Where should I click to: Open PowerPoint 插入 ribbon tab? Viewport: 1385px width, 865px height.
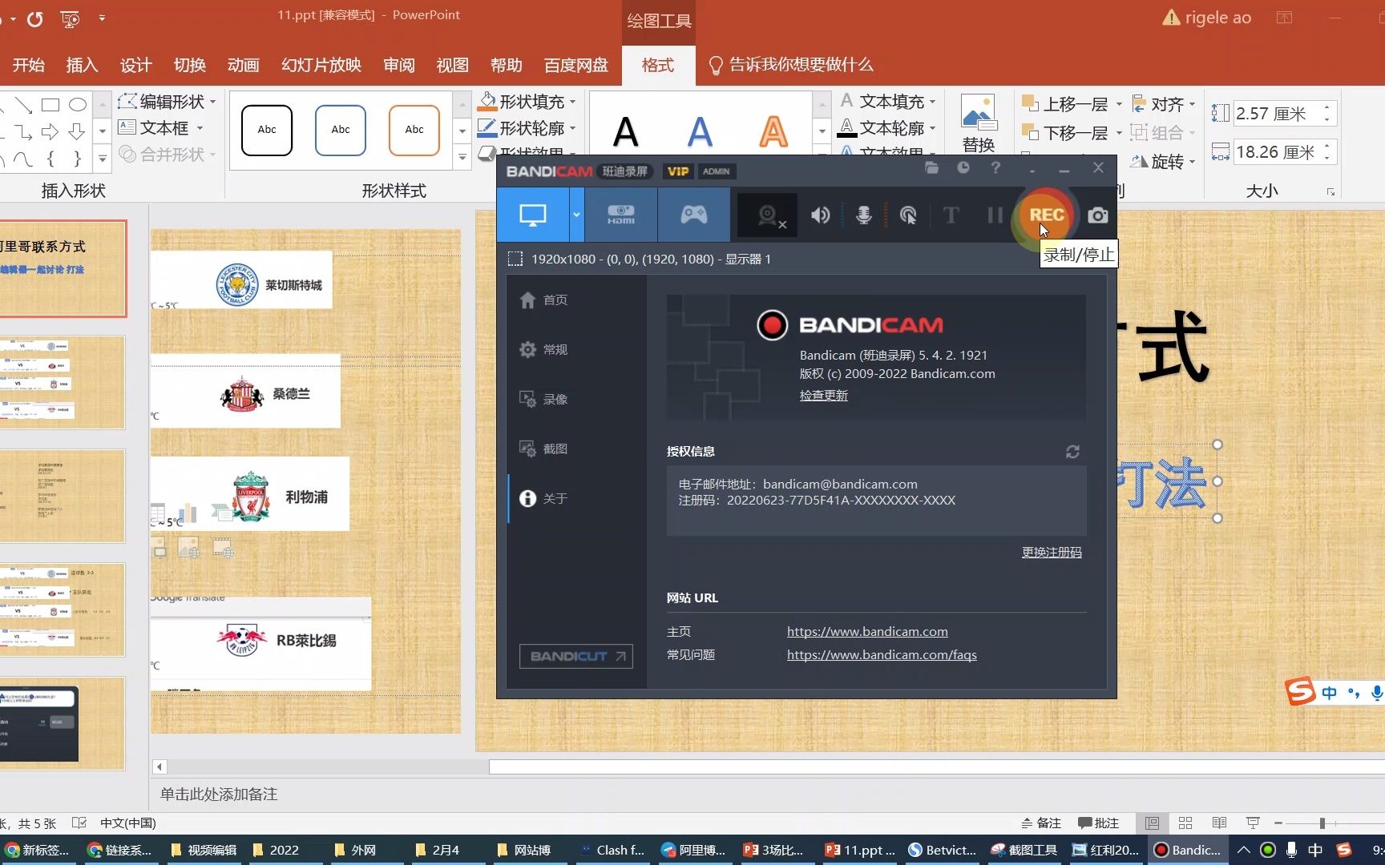82,65
